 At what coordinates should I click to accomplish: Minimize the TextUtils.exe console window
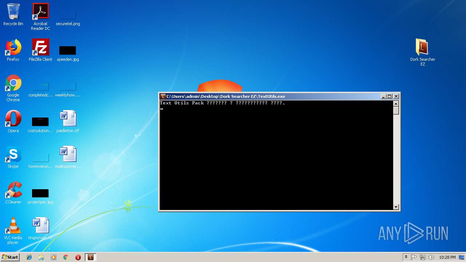point(383,96)
